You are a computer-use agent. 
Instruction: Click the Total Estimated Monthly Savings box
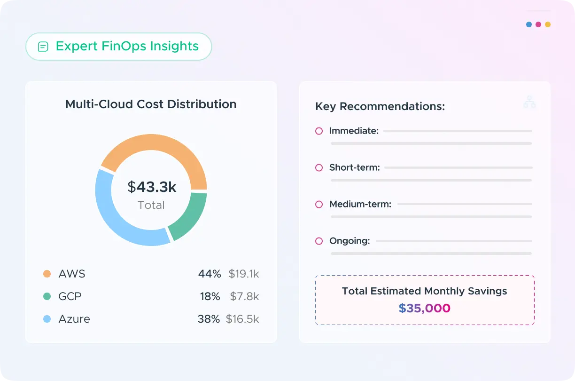pos(425,300)
